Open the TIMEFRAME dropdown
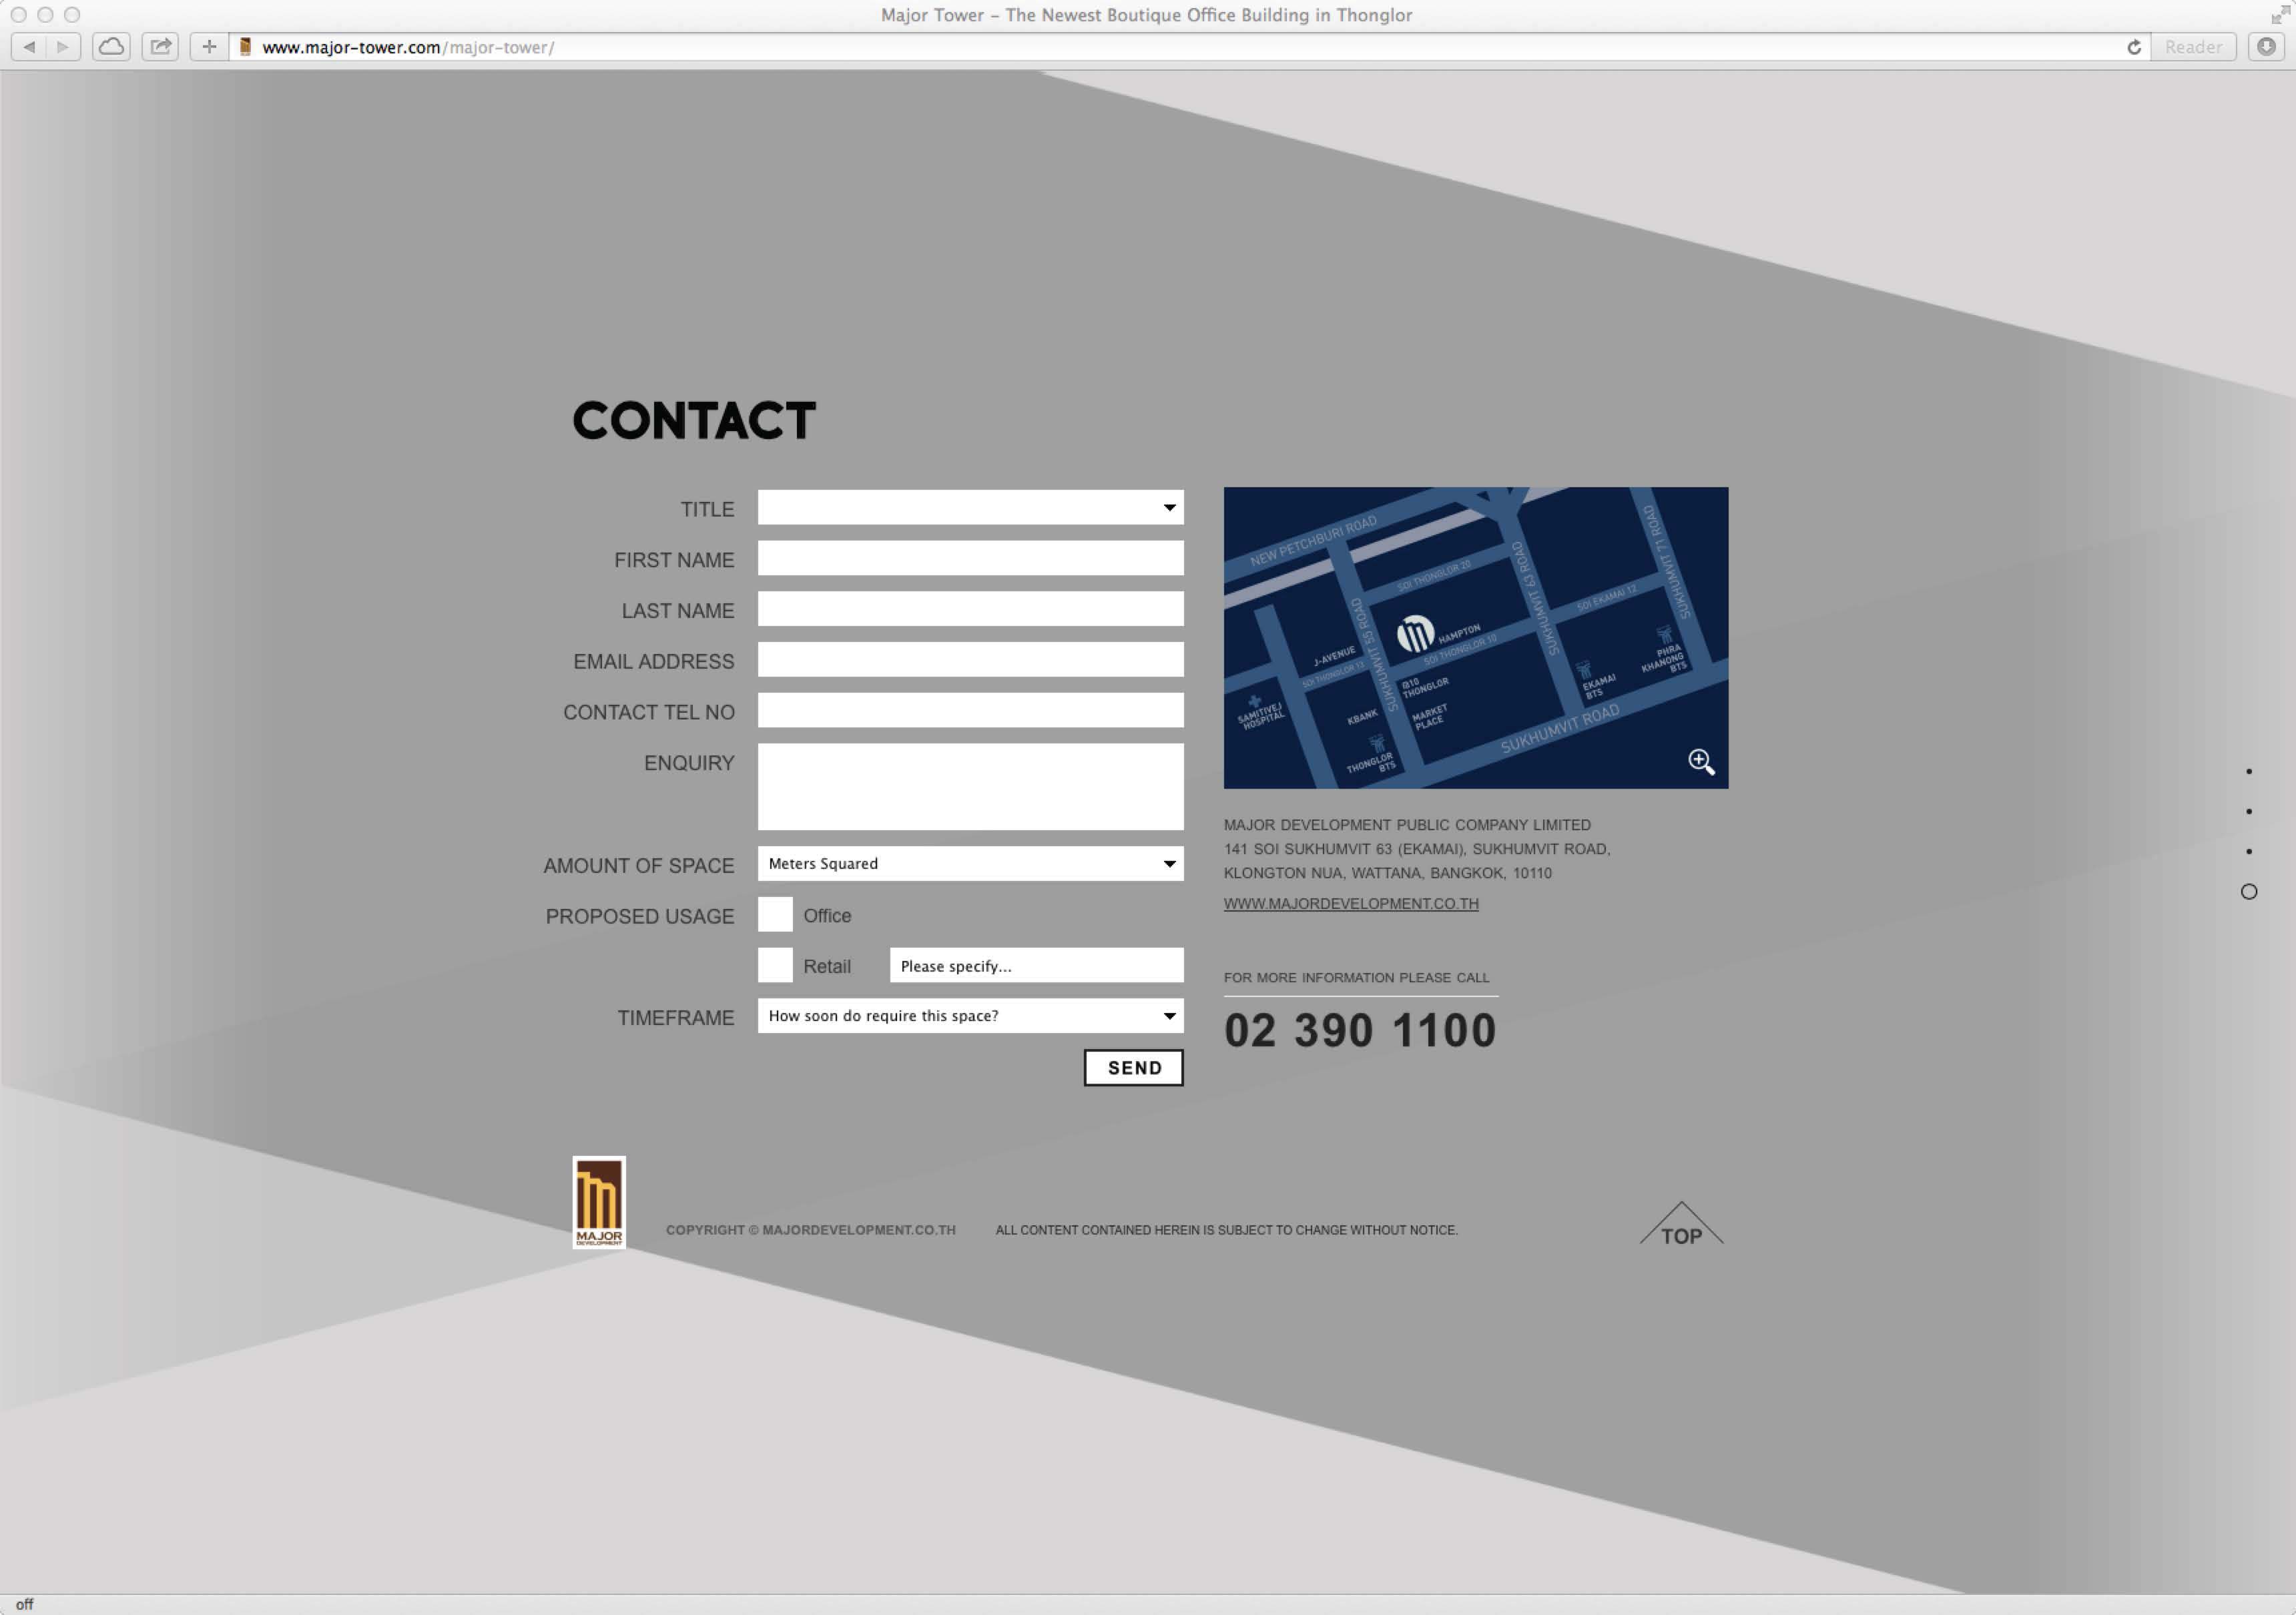2296x1615 pixels. pos(970,1016)
